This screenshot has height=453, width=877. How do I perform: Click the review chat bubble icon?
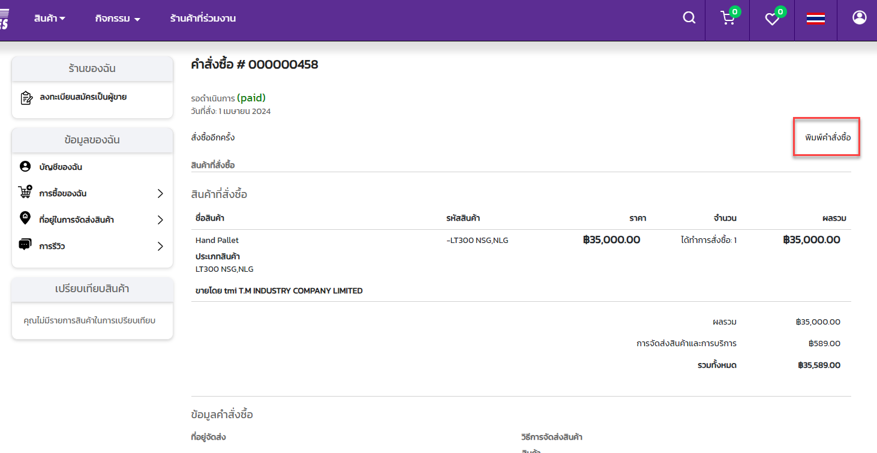point(25,245)
